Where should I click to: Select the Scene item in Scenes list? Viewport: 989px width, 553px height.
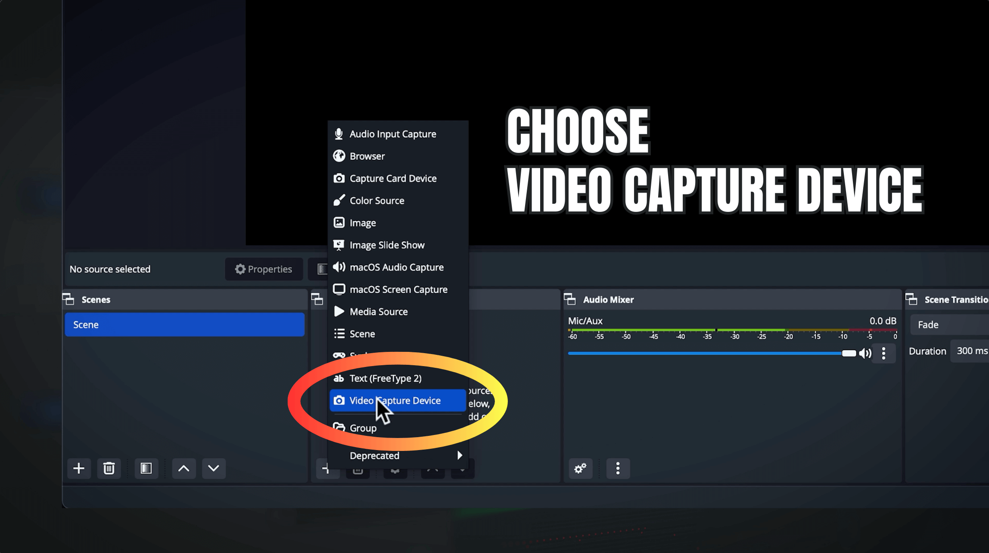coord(184,325)
